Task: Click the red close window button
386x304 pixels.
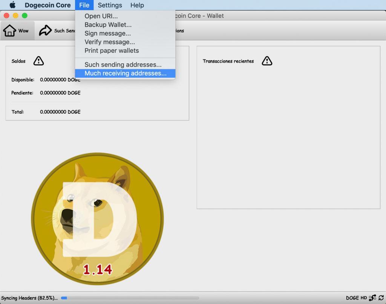Action: 7,16
